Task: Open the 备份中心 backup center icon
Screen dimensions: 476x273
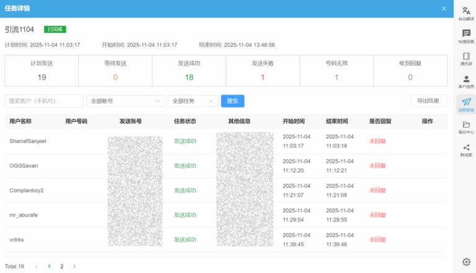Action: coord(466,128)
